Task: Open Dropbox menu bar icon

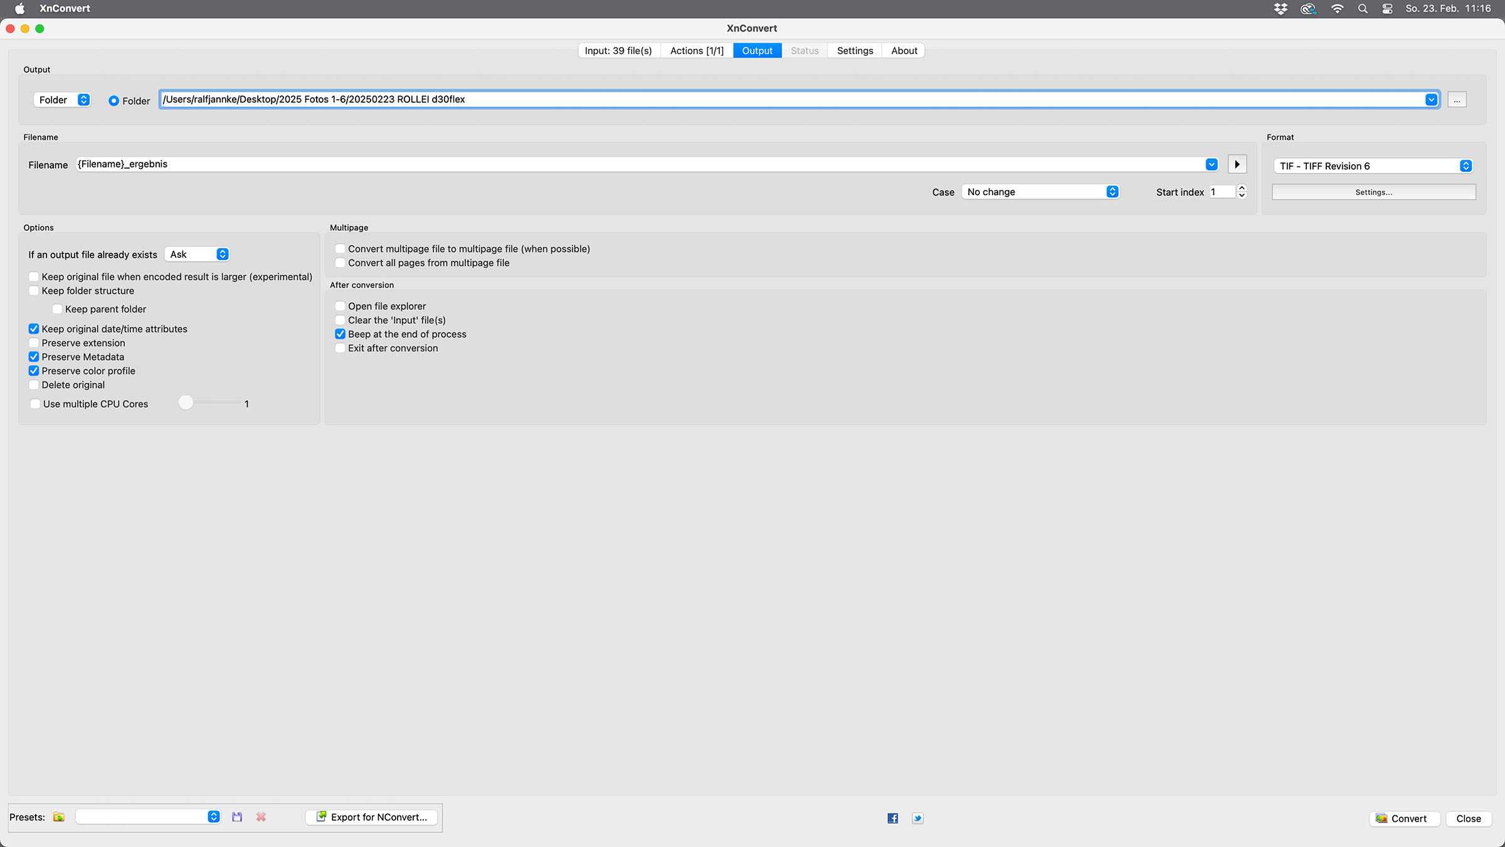Action: point(1281,9)
